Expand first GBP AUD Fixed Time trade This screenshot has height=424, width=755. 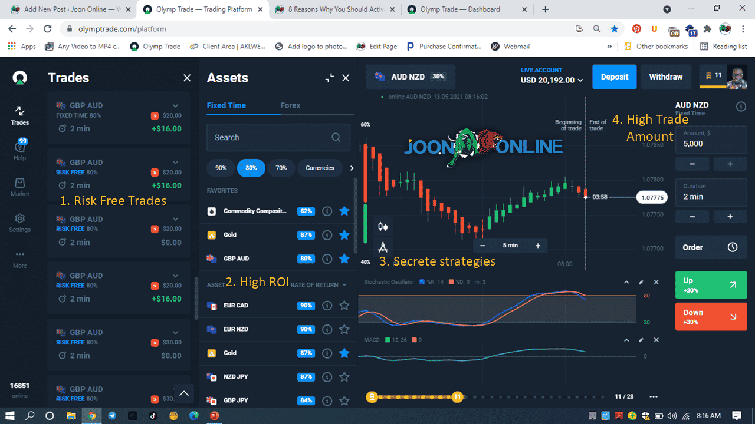(x=175, y=105)
